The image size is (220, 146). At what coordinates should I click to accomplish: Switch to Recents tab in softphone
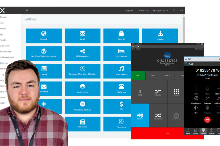click(x=211, y=131)
